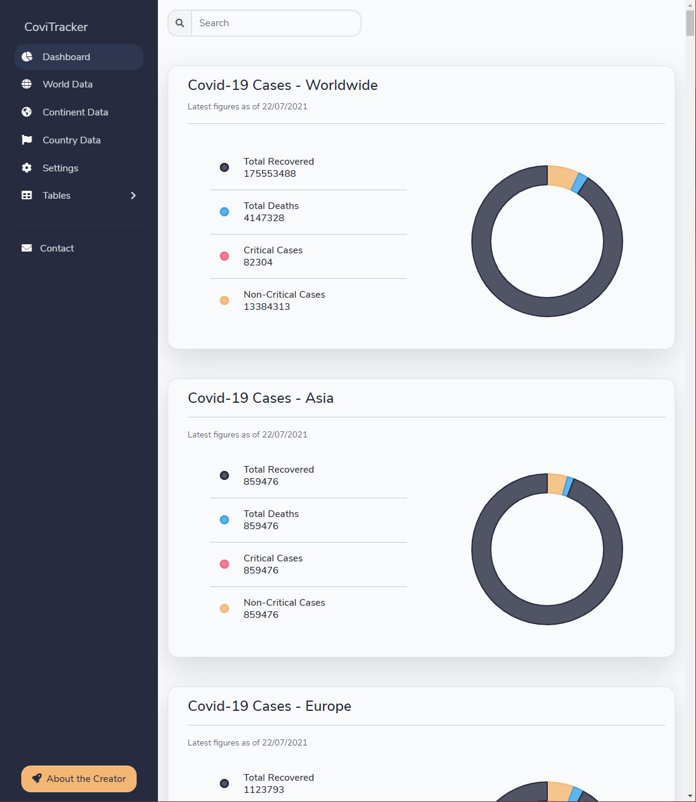The image size is (696, 802).
Task: Click Asia Total Deaths blue legend dot
Action: click(224, 519)
